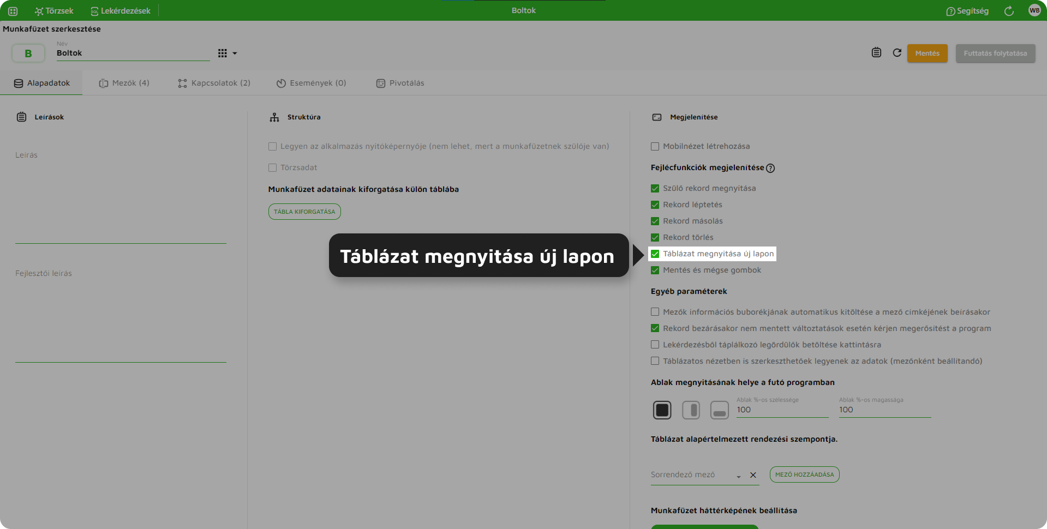This screenshot has width=1047, height=529.
Task: Open the WB user avatar
Action: [x=1034, y=10]
